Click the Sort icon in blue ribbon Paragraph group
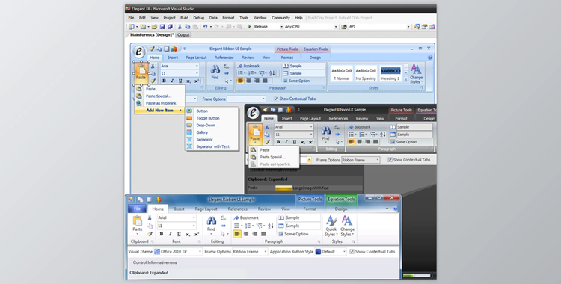The height and width of the screenshot is (284, 561). [272, 73]
